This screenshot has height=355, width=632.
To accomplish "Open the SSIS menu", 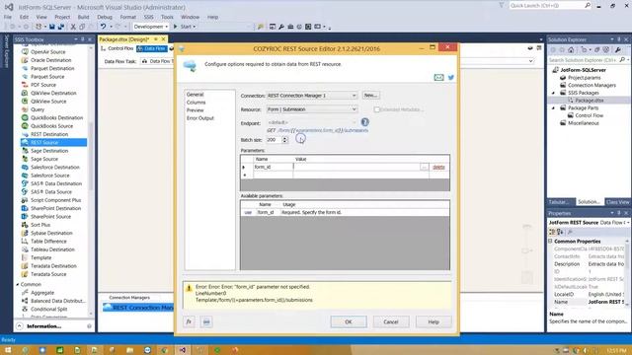I will (x=149, y=17).
